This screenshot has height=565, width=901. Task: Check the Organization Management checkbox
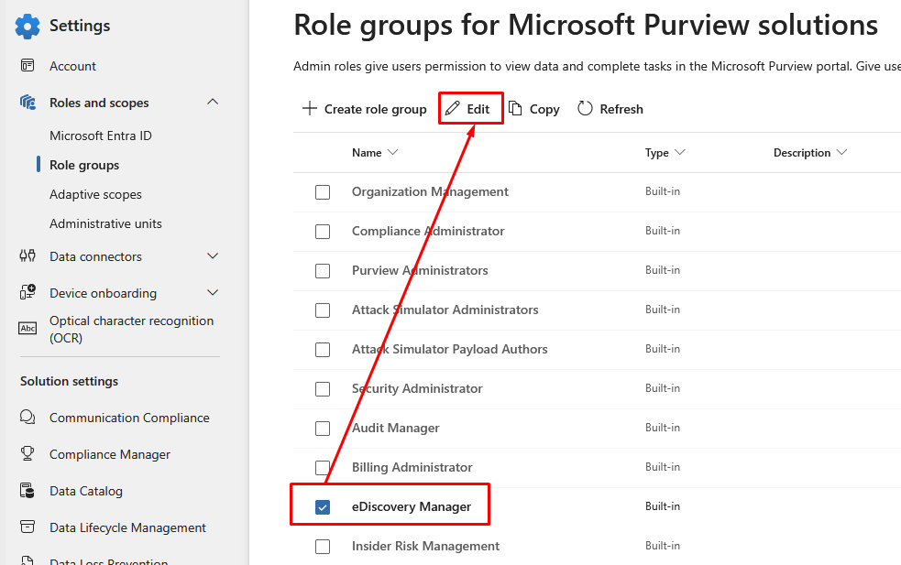323,191
